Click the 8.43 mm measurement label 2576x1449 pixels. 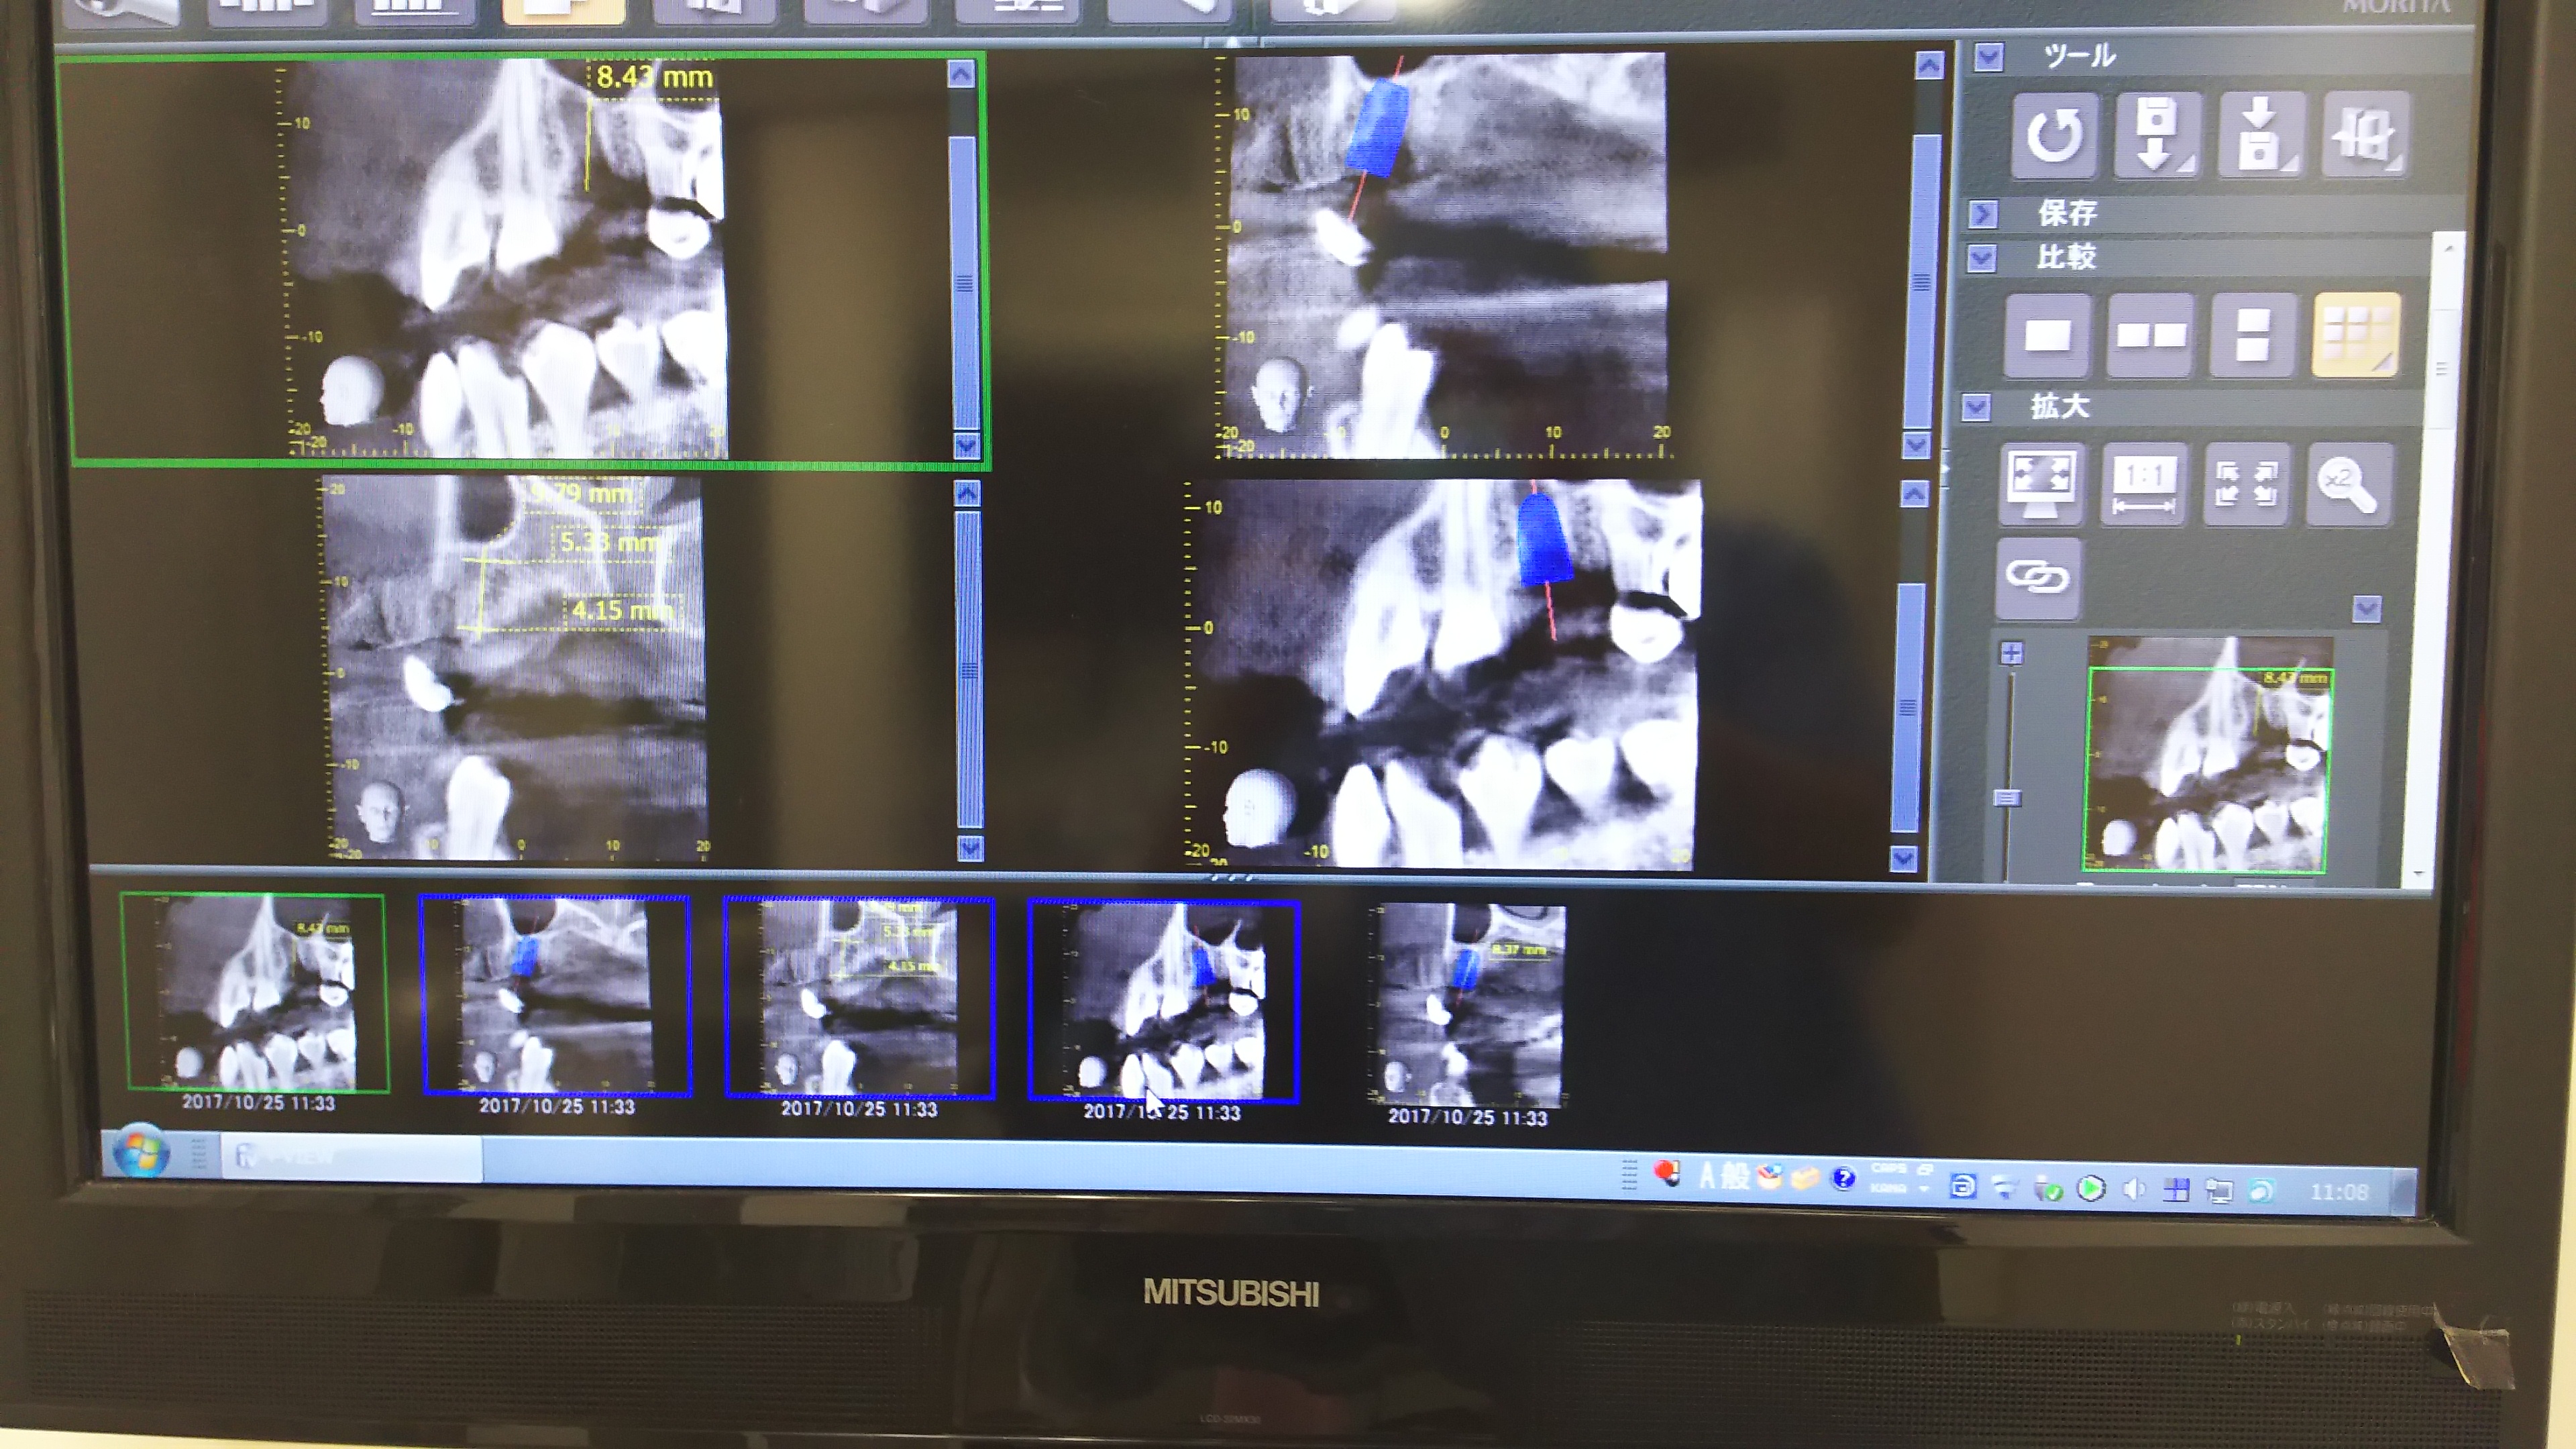(x=654, y=77)
